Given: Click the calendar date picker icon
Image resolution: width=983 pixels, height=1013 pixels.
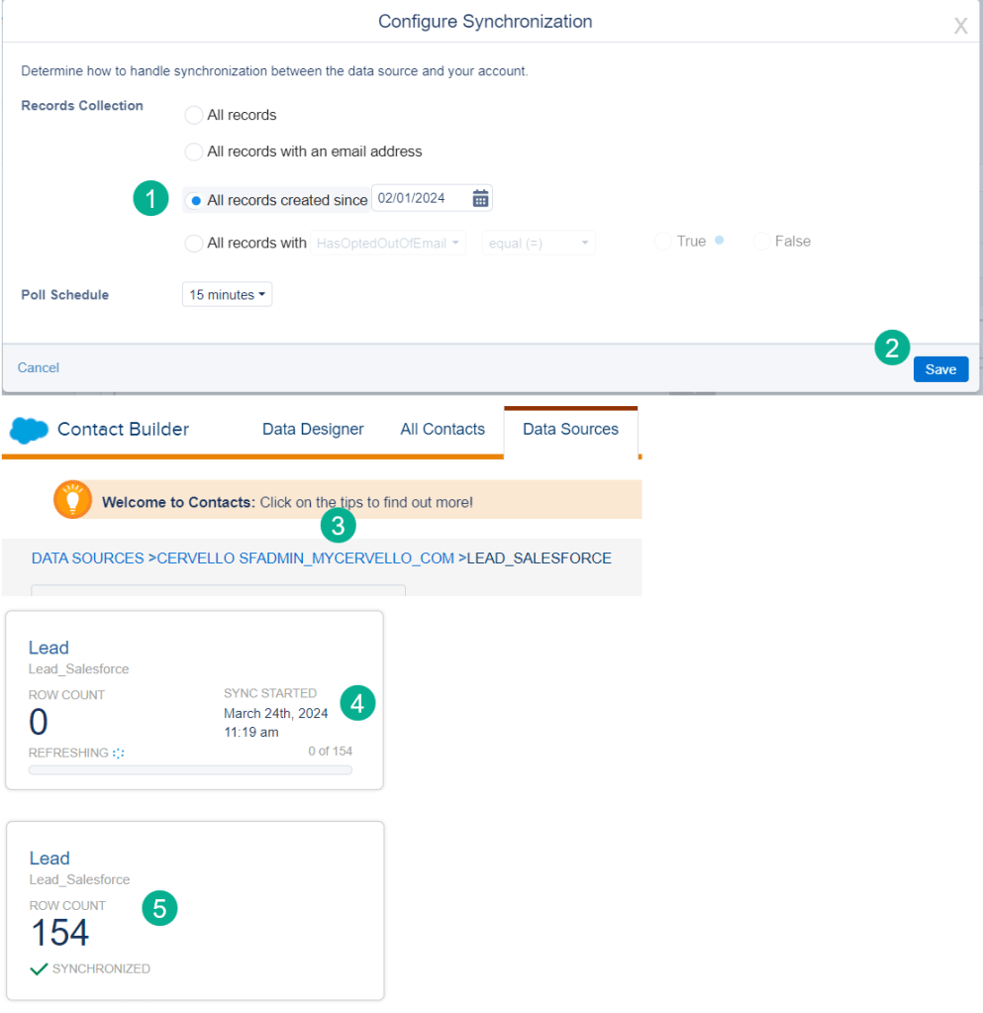Looking at the screenshot, I should (x=480, y=199).
